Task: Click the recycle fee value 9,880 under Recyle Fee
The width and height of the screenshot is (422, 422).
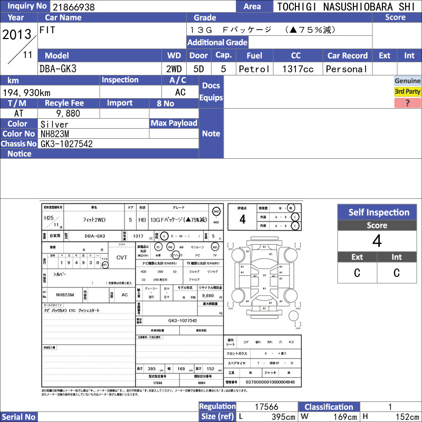Action: [68, 113]
